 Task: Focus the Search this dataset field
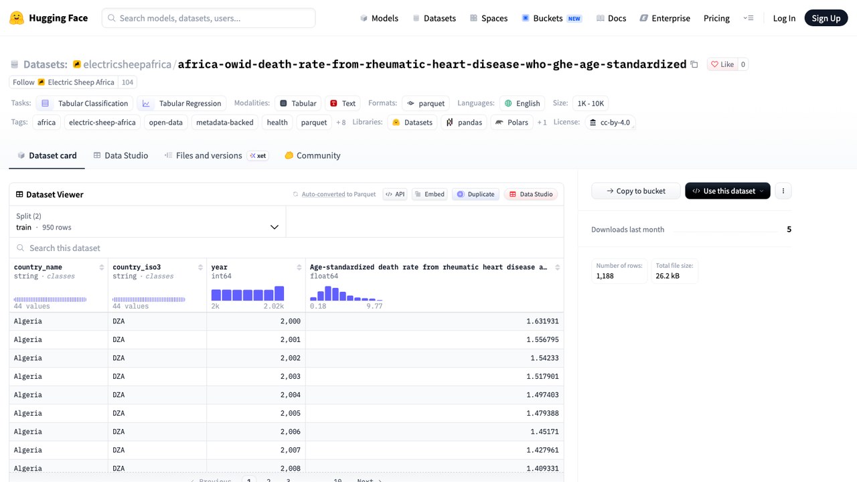click(x=287, y=248)
